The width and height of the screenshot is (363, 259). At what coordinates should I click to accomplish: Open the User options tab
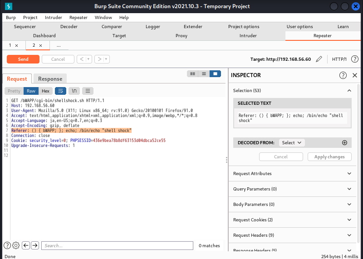(x=300, y=27)
